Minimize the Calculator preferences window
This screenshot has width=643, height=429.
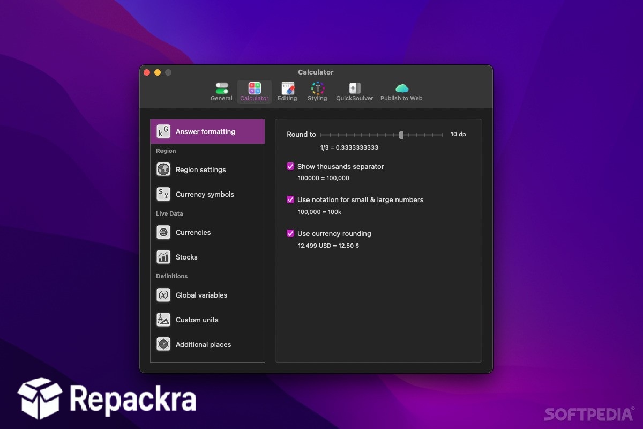[158, 72]
